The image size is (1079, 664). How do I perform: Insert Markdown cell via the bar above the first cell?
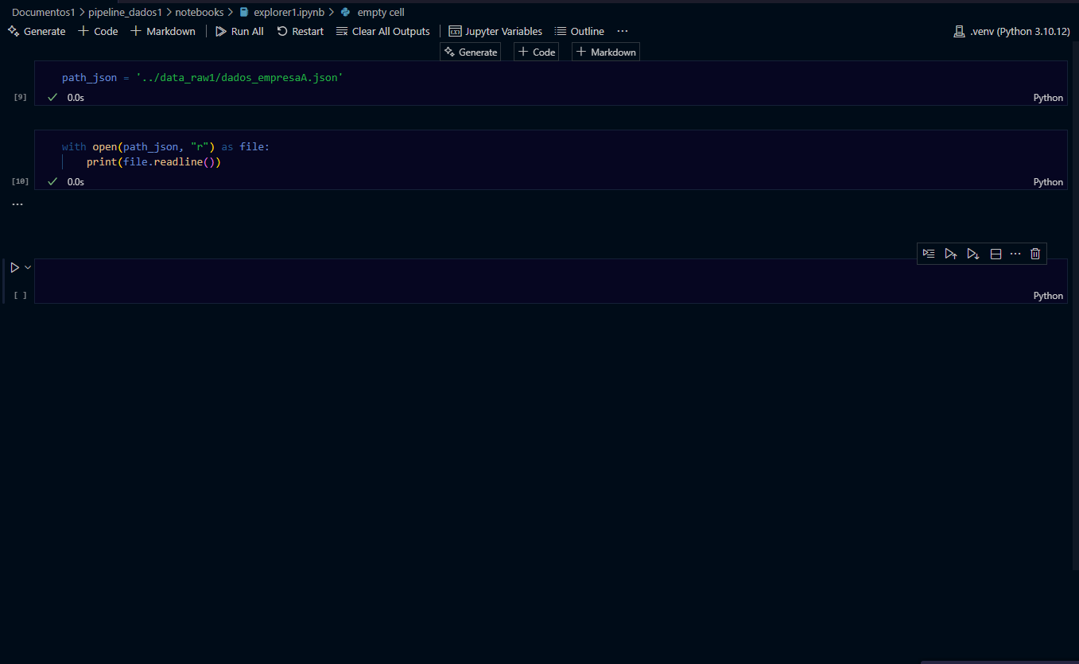coord(606,52)
